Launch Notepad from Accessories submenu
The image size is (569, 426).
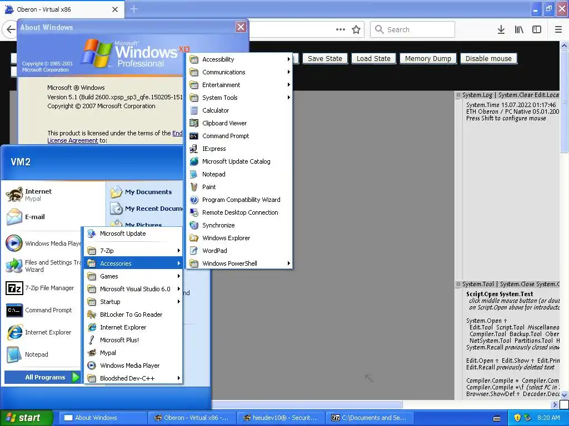239,174
